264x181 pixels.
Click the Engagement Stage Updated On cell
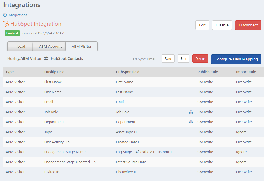(70, 162)
